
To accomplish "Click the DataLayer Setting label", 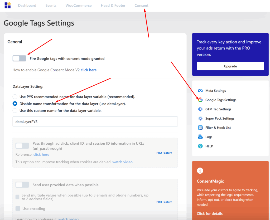I will pyautogui.click(x=28, y=86).
